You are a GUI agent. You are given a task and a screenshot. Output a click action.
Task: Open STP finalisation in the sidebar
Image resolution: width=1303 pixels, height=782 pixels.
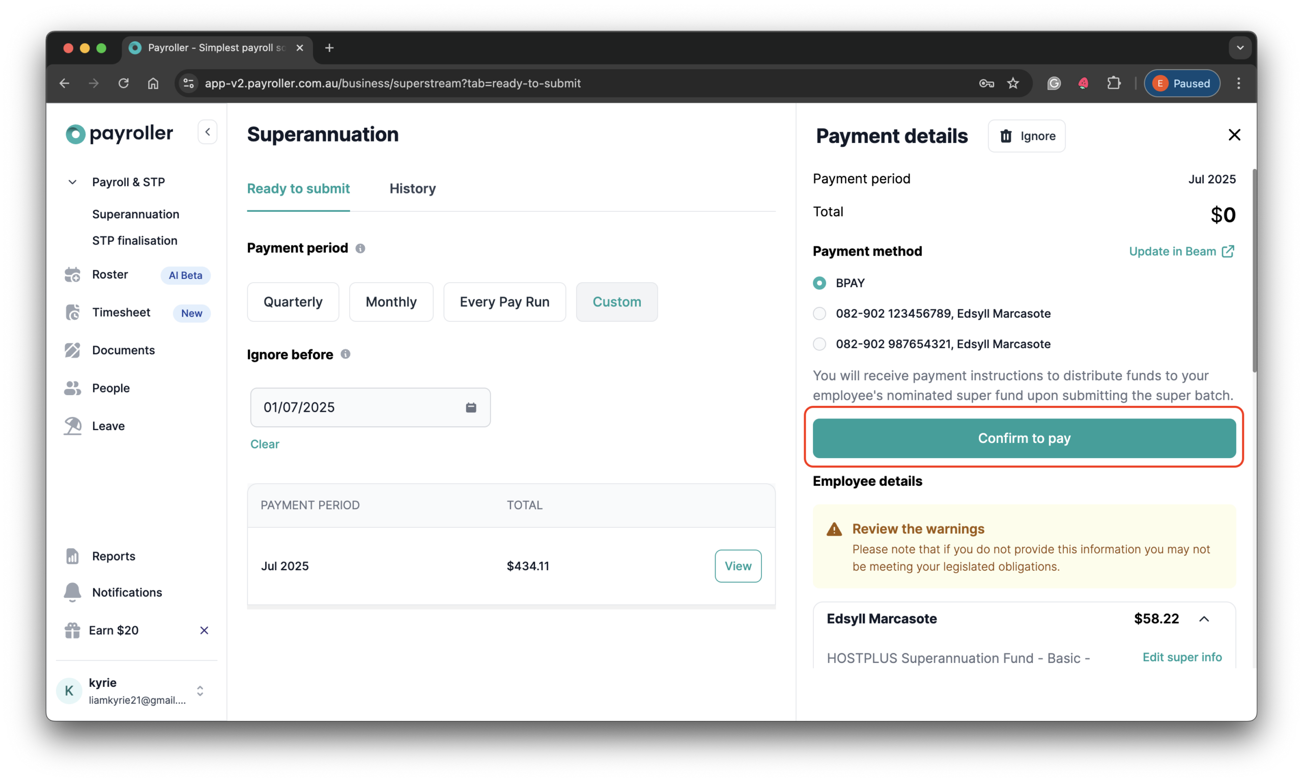[x=134, y=240]
